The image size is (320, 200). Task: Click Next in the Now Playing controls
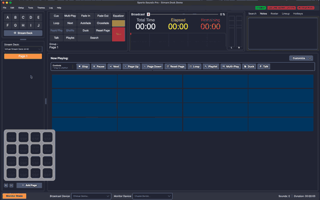coord(114,66)
